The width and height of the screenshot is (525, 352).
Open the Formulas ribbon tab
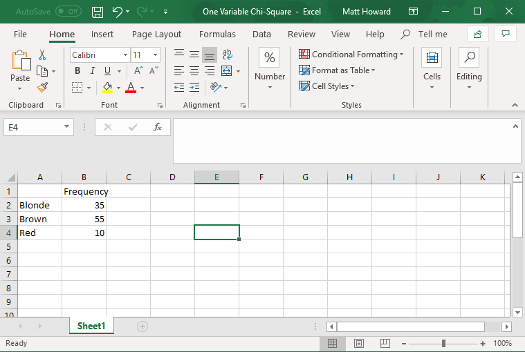217,34
